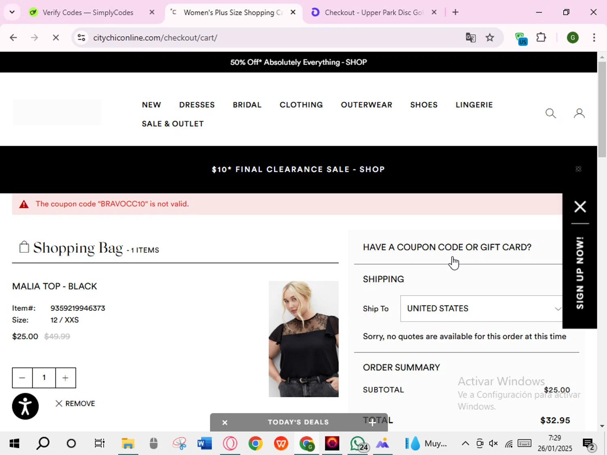The width and height of the screenshot is (607, 455).
Task: Click the $10 Final Clearance Sale link
Action: click(x=298, y=169)
